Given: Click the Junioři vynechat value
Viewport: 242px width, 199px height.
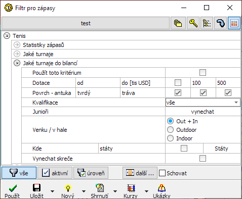Looking at the screenshot, I should (x=203, y=112).
